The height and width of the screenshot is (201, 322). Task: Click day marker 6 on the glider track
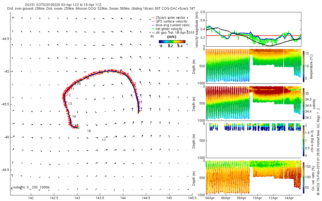(128, 74)
